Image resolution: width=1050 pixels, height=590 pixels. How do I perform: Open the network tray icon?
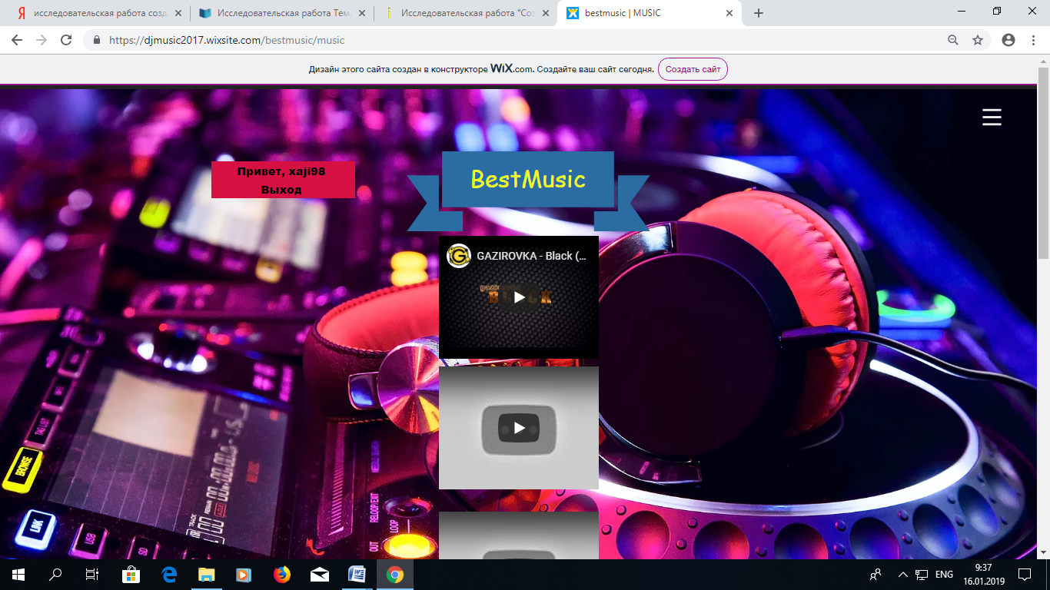(x=922, y=575)
